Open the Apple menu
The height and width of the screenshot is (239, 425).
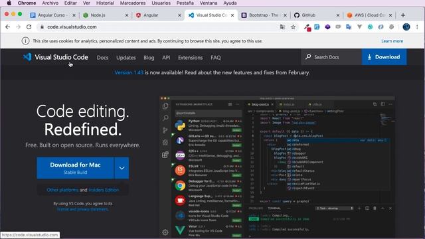click(9, 3)
